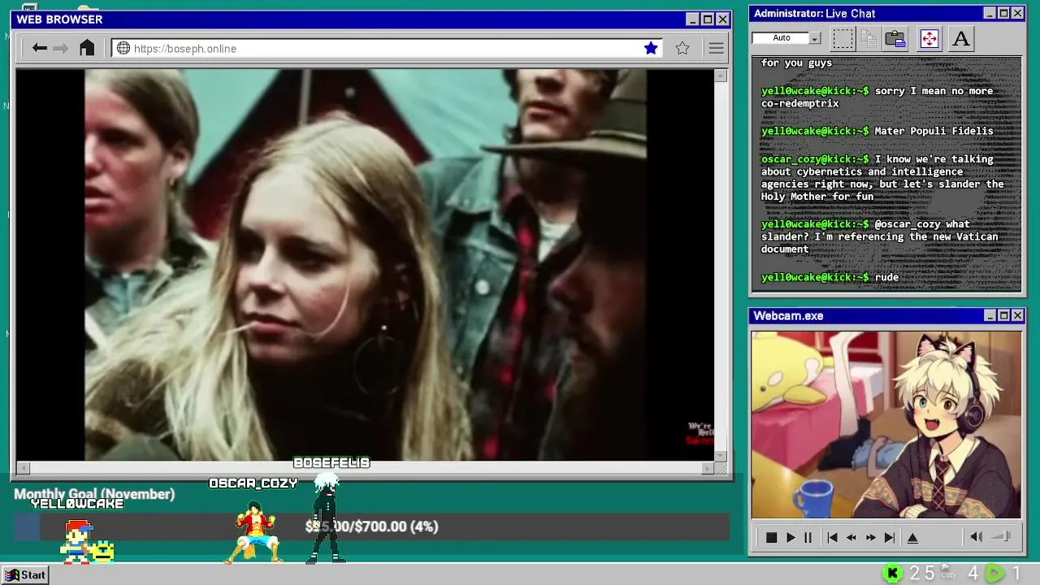Click the filled blue bookmark star
This screenshot has height=585, width=1040.
pos(651,49)
